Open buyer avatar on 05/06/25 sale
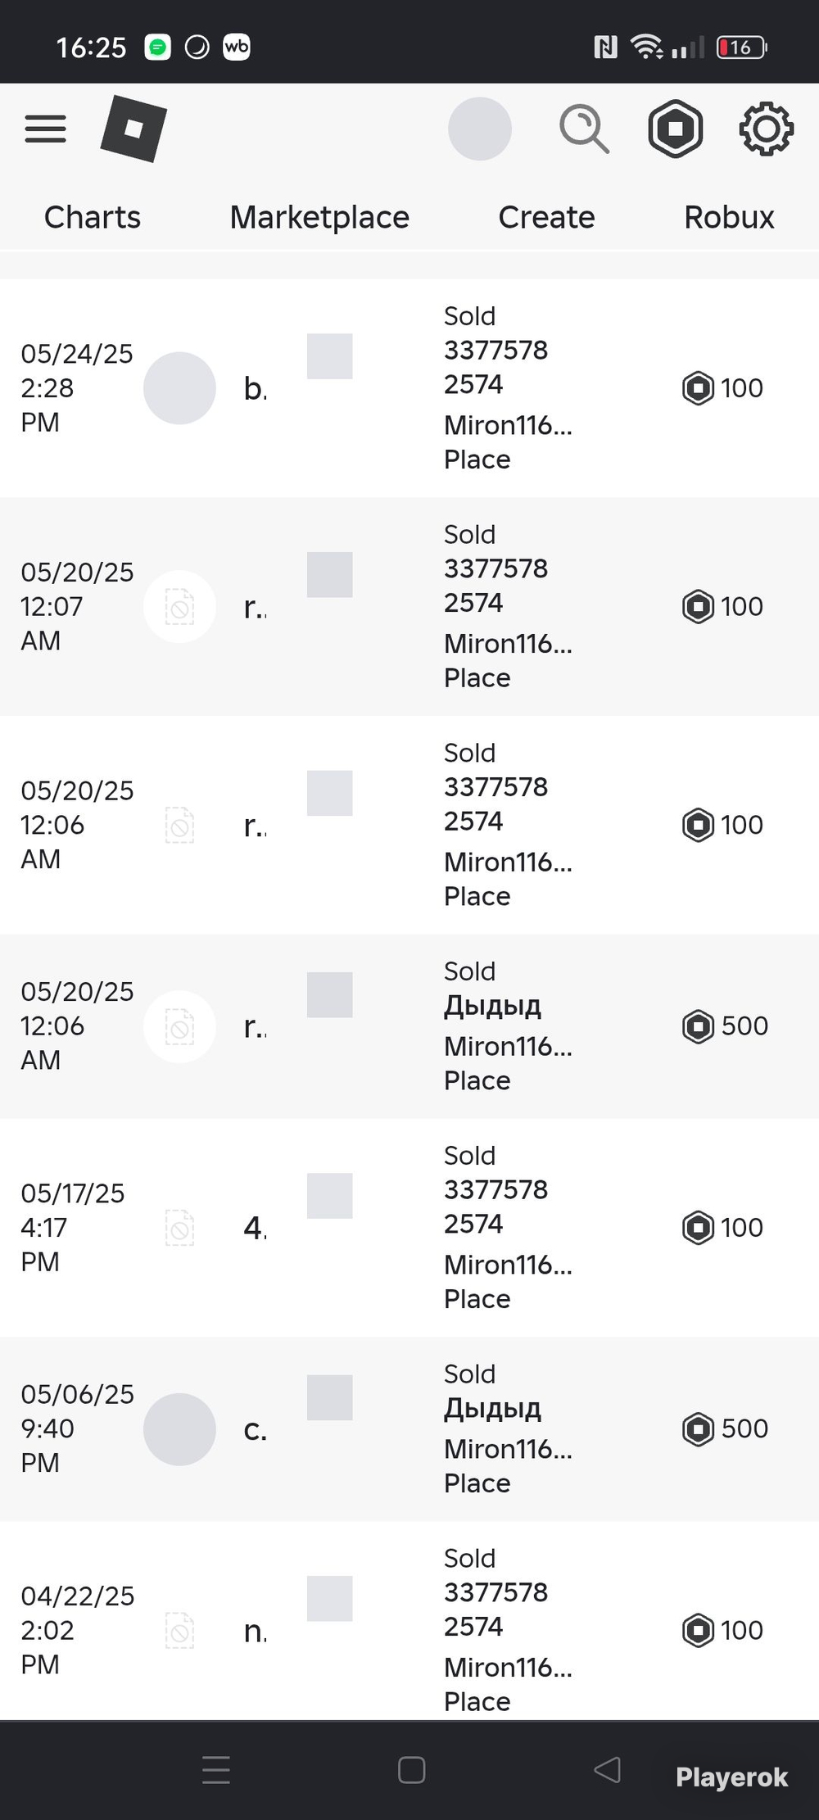Image resolution: width=819 pixels, height=1820 pixels. coord(179,1429)
